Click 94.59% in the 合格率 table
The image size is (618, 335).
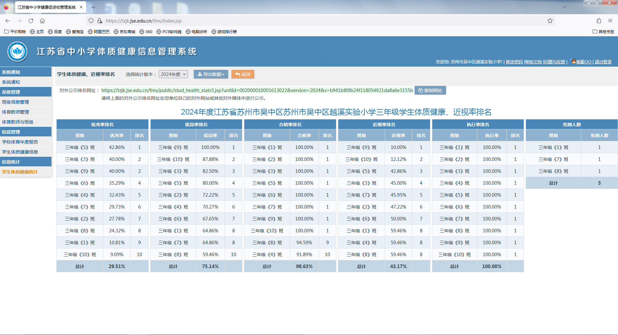coord(304,243)
